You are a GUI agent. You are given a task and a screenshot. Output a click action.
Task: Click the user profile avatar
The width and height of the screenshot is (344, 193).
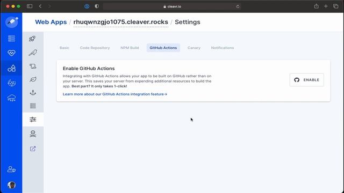(11, 185)
